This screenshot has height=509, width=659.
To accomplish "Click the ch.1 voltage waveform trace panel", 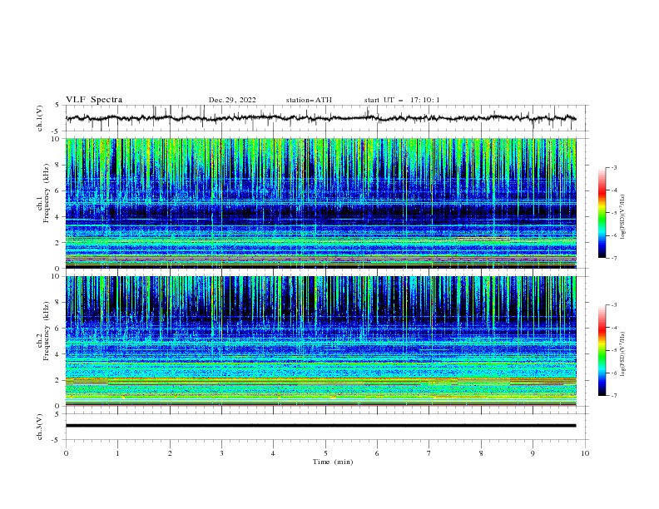I will [x=327, y=118].
